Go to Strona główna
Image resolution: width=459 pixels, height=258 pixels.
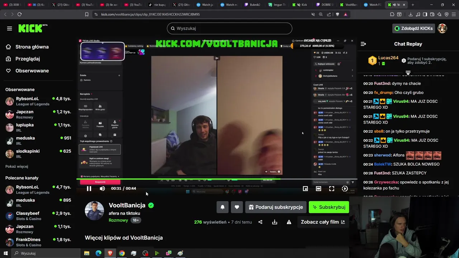pos(32,47)
